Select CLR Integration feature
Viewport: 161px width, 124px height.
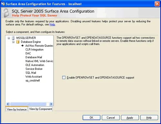pos(34,50)
